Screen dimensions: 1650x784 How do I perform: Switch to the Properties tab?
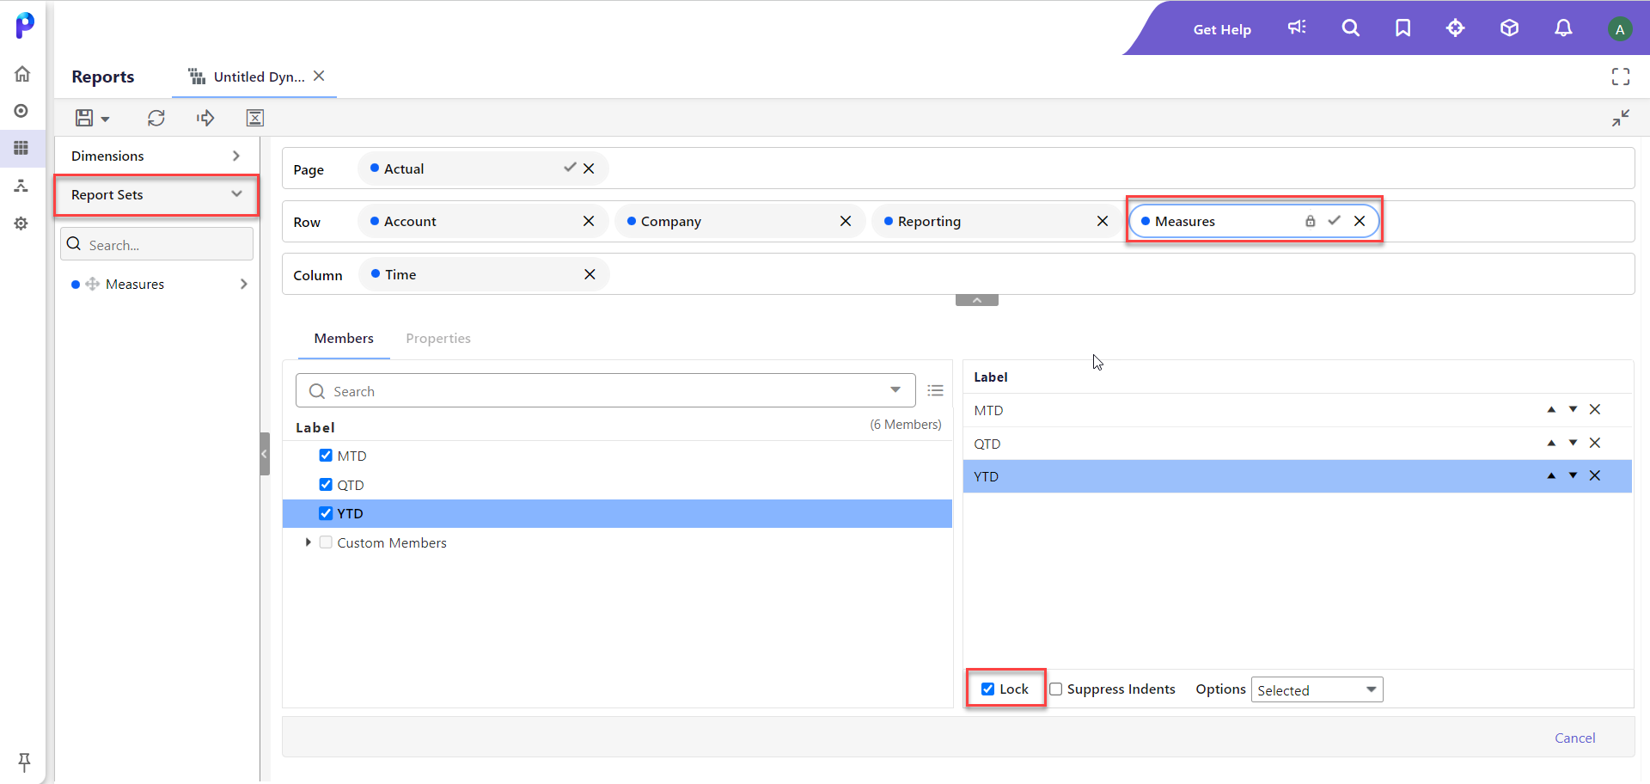(x=438, y=339)
